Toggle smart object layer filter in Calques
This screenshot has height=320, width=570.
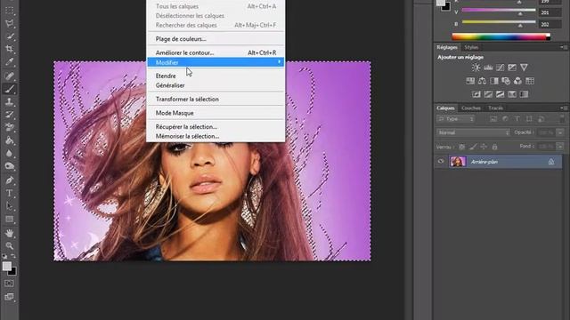click(541, 119)
